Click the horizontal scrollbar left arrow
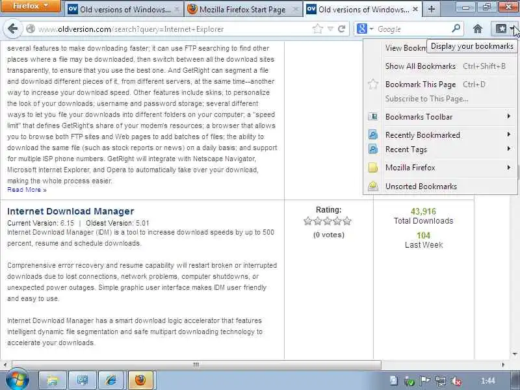The height and width of the screenshot is (390, 520). click(x=5, y=365)
